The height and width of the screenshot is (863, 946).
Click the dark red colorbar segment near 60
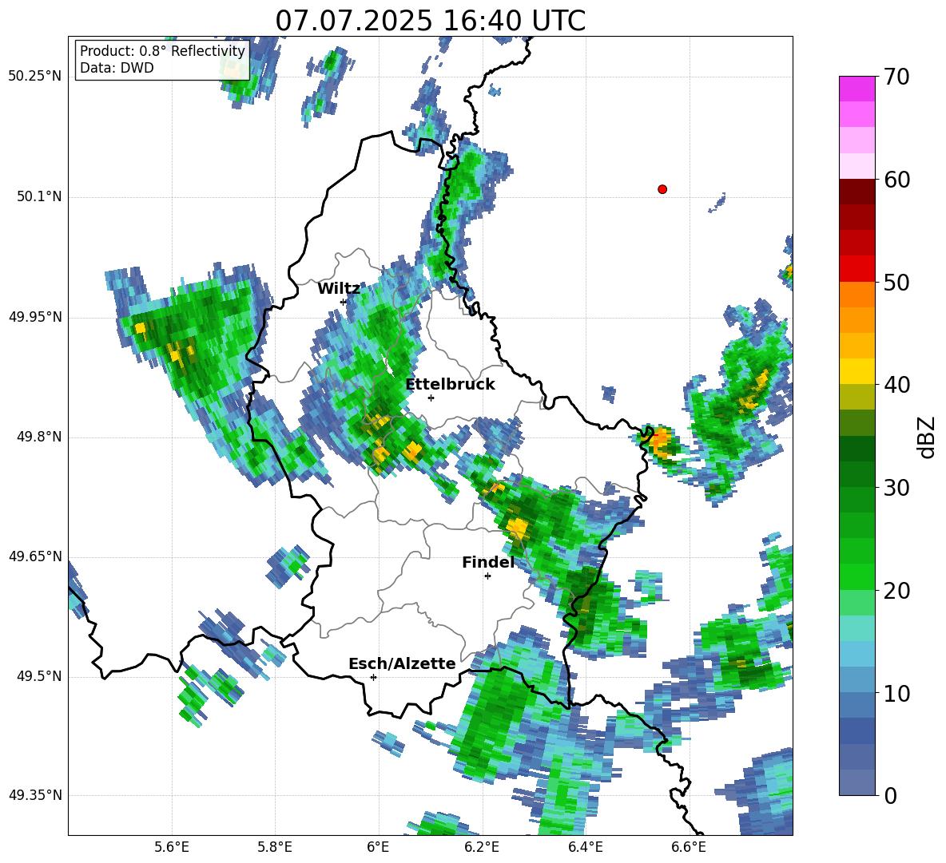[x=857, y=191]
